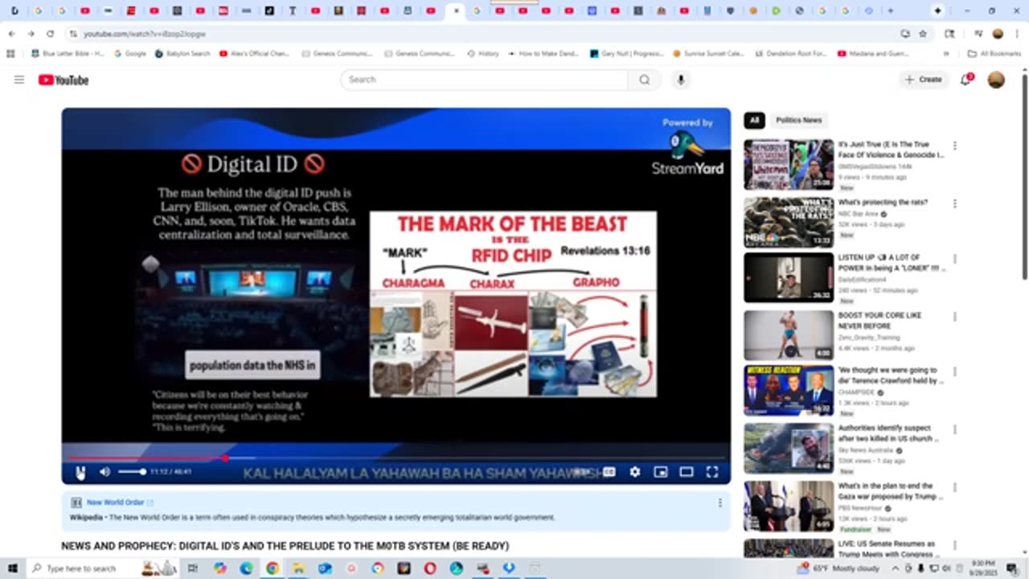Open a new browser tab with plus button
This screenshot has width=1029, height=579.
click(890, 11)
